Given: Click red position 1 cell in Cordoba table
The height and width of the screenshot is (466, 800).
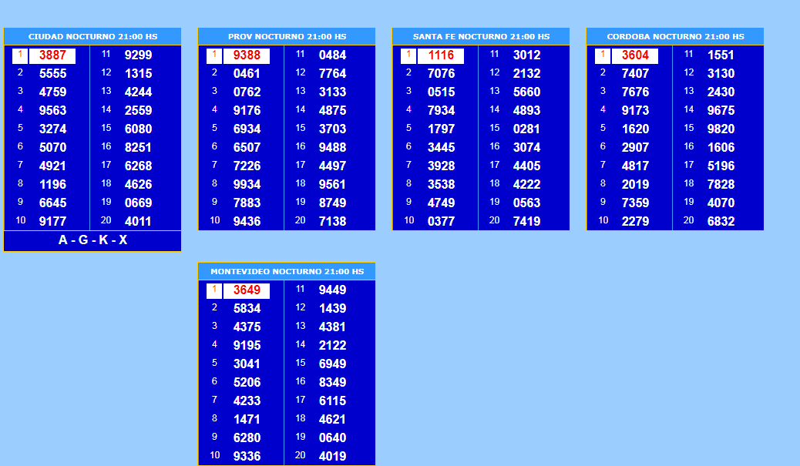Looking at the screenshot, I should click(603, 55).
